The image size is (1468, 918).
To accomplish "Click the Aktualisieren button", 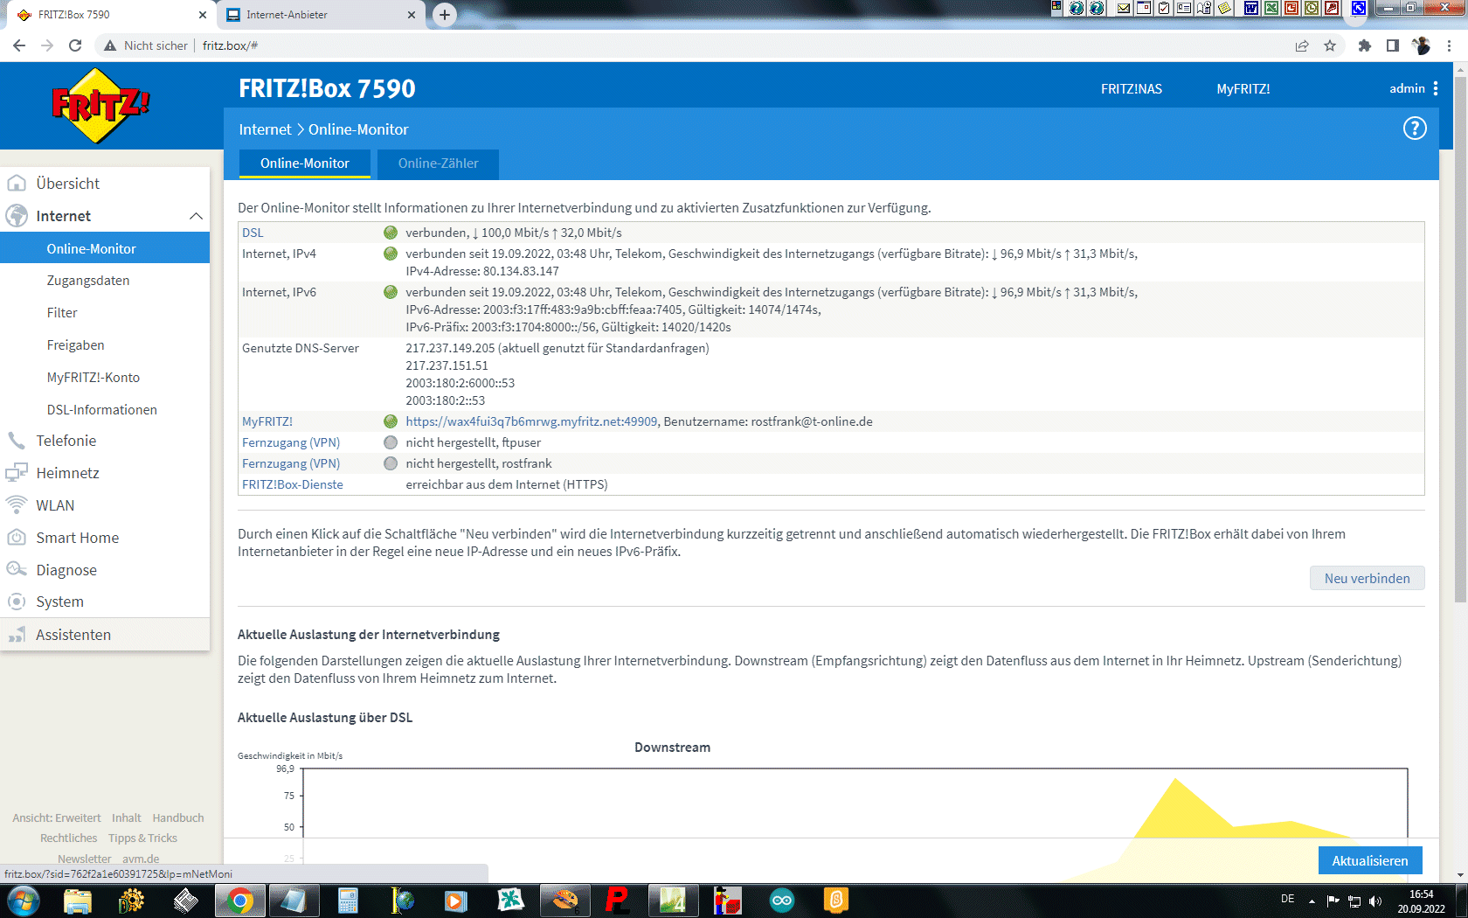I will 1369,860.
